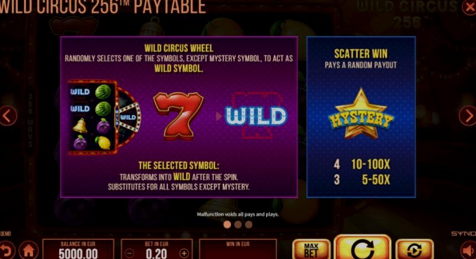Click the blue WILD symbol graphic
Image resolution: width=476 pixels, height=259 pixels.
256,116
